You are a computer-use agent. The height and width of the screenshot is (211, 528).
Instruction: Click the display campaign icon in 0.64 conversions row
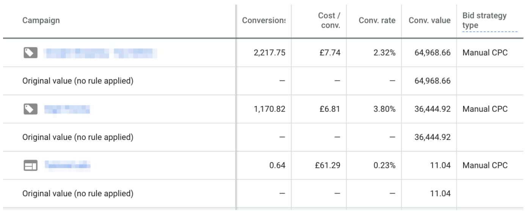click(x=31, y=166)
